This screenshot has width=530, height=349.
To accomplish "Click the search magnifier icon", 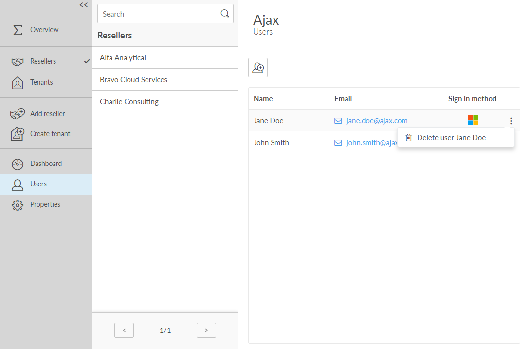I will (x=225, y=14).
